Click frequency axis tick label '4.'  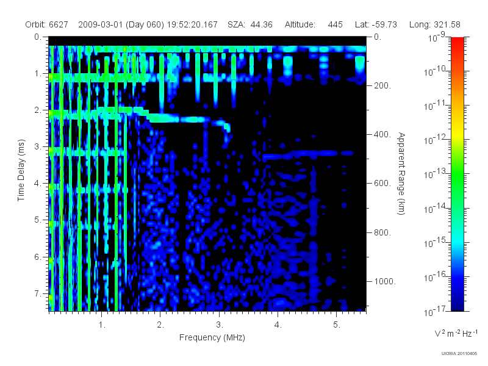(x=278, y=325)
